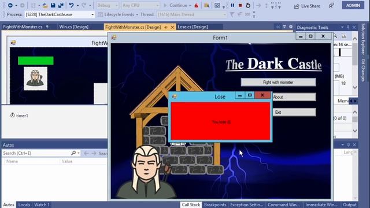Image resolution: width=370 pixels, height=208 pixels.
Task: Click the Save All icon
Action: (x=61, y=5)
